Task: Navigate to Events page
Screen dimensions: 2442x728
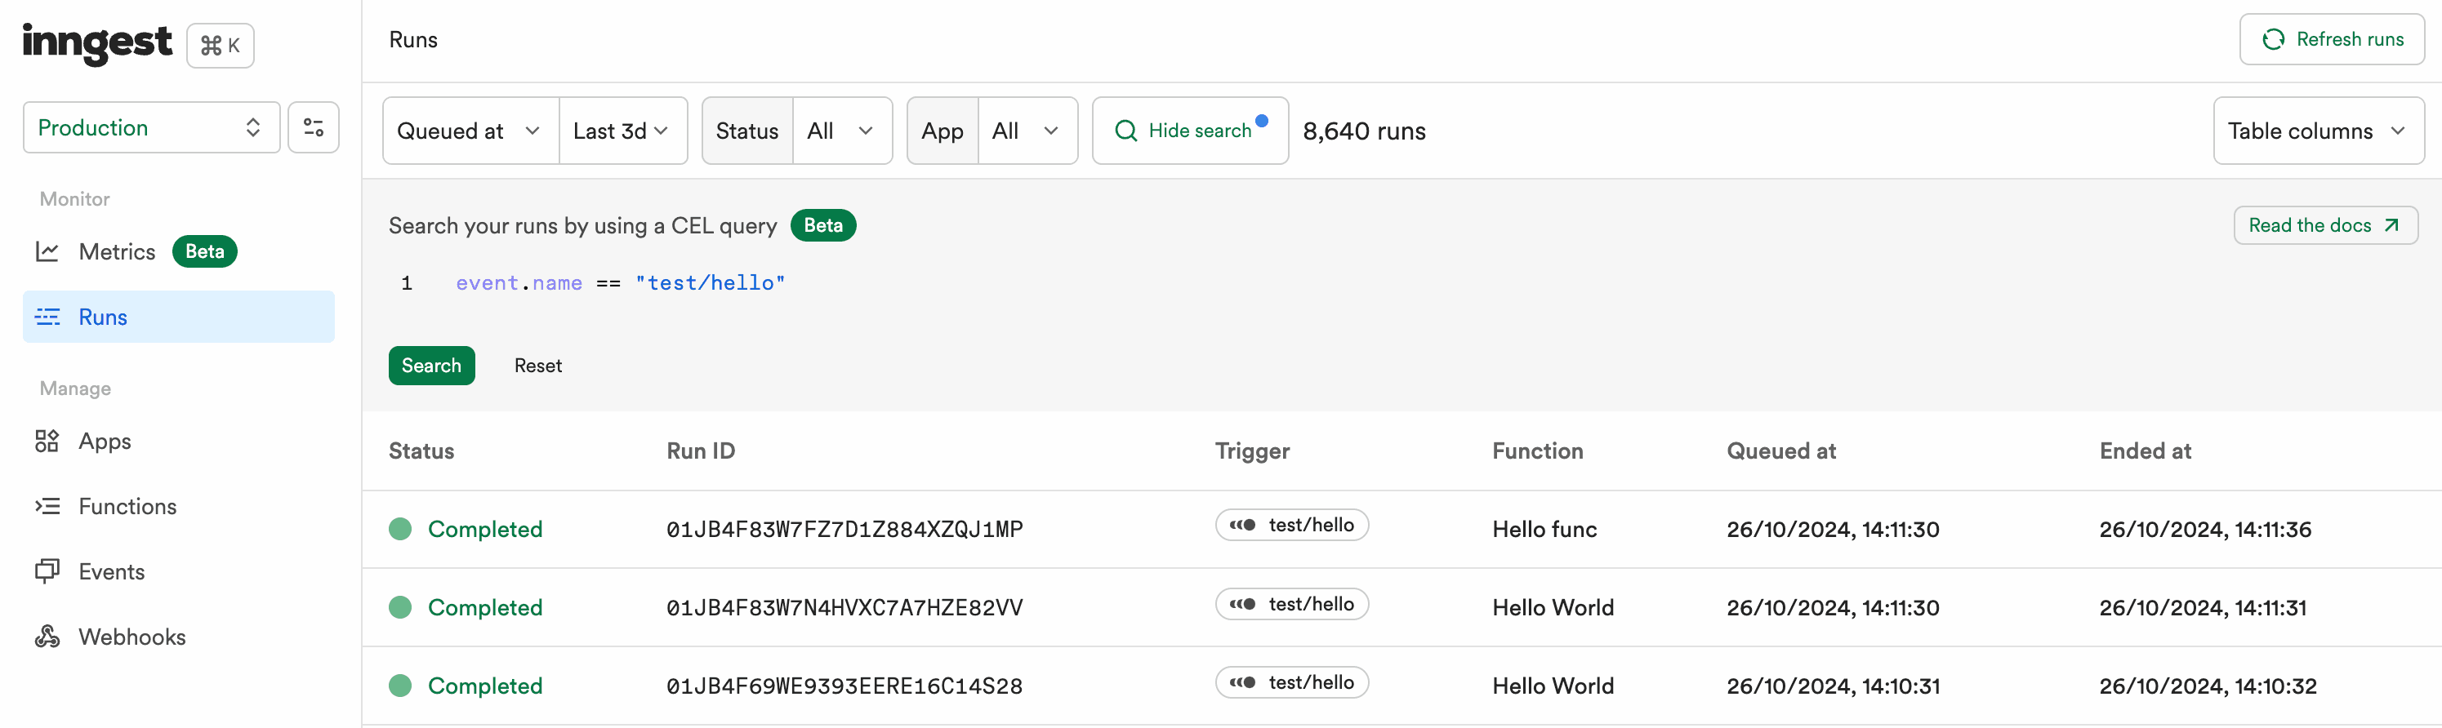Action: point(111,571)
